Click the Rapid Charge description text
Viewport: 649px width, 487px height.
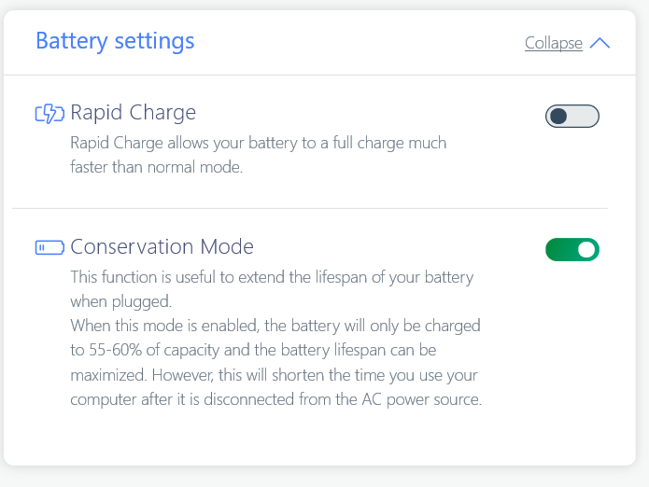tap(259, 144)
